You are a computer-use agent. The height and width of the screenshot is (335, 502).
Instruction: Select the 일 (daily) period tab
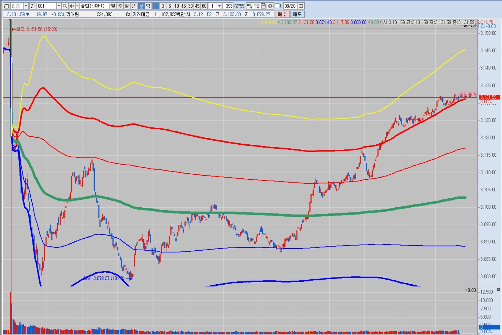point(113,6)
